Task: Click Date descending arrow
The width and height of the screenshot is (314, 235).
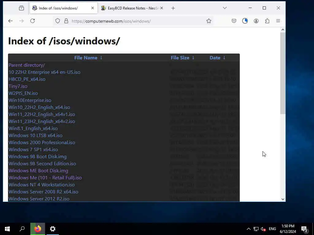Action: click(224, 58)
